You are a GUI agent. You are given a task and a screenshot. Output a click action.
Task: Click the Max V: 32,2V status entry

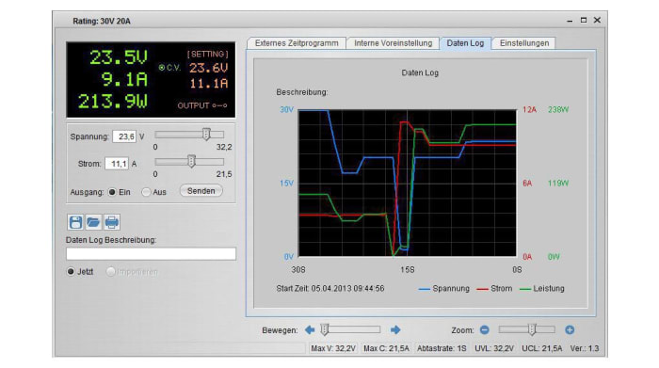(x=333, y=348)
